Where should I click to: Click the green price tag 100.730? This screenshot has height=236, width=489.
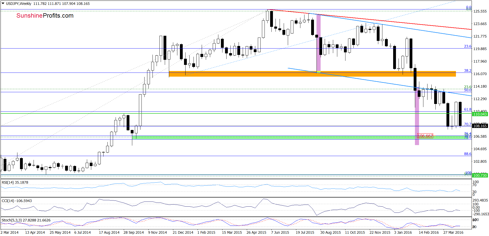tap(480, 175)
